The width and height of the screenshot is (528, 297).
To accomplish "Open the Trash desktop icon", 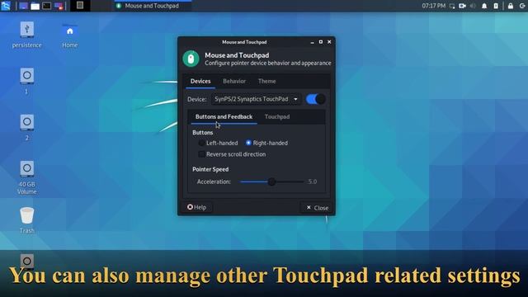I will pos(26,215).
